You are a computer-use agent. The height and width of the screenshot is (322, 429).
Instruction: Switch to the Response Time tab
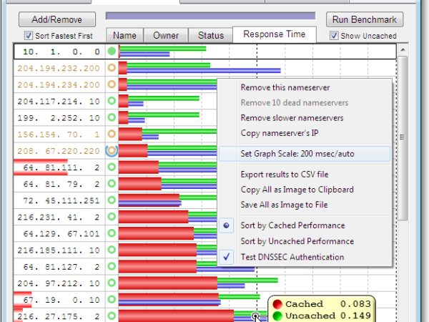tap(275, 34)
